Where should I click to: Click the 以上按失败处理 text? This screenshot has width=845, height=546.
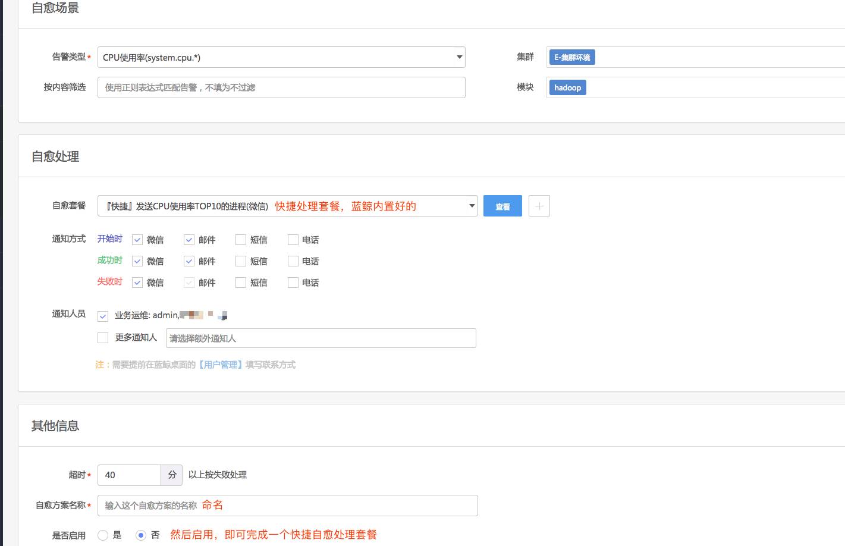tap(218, 475)
